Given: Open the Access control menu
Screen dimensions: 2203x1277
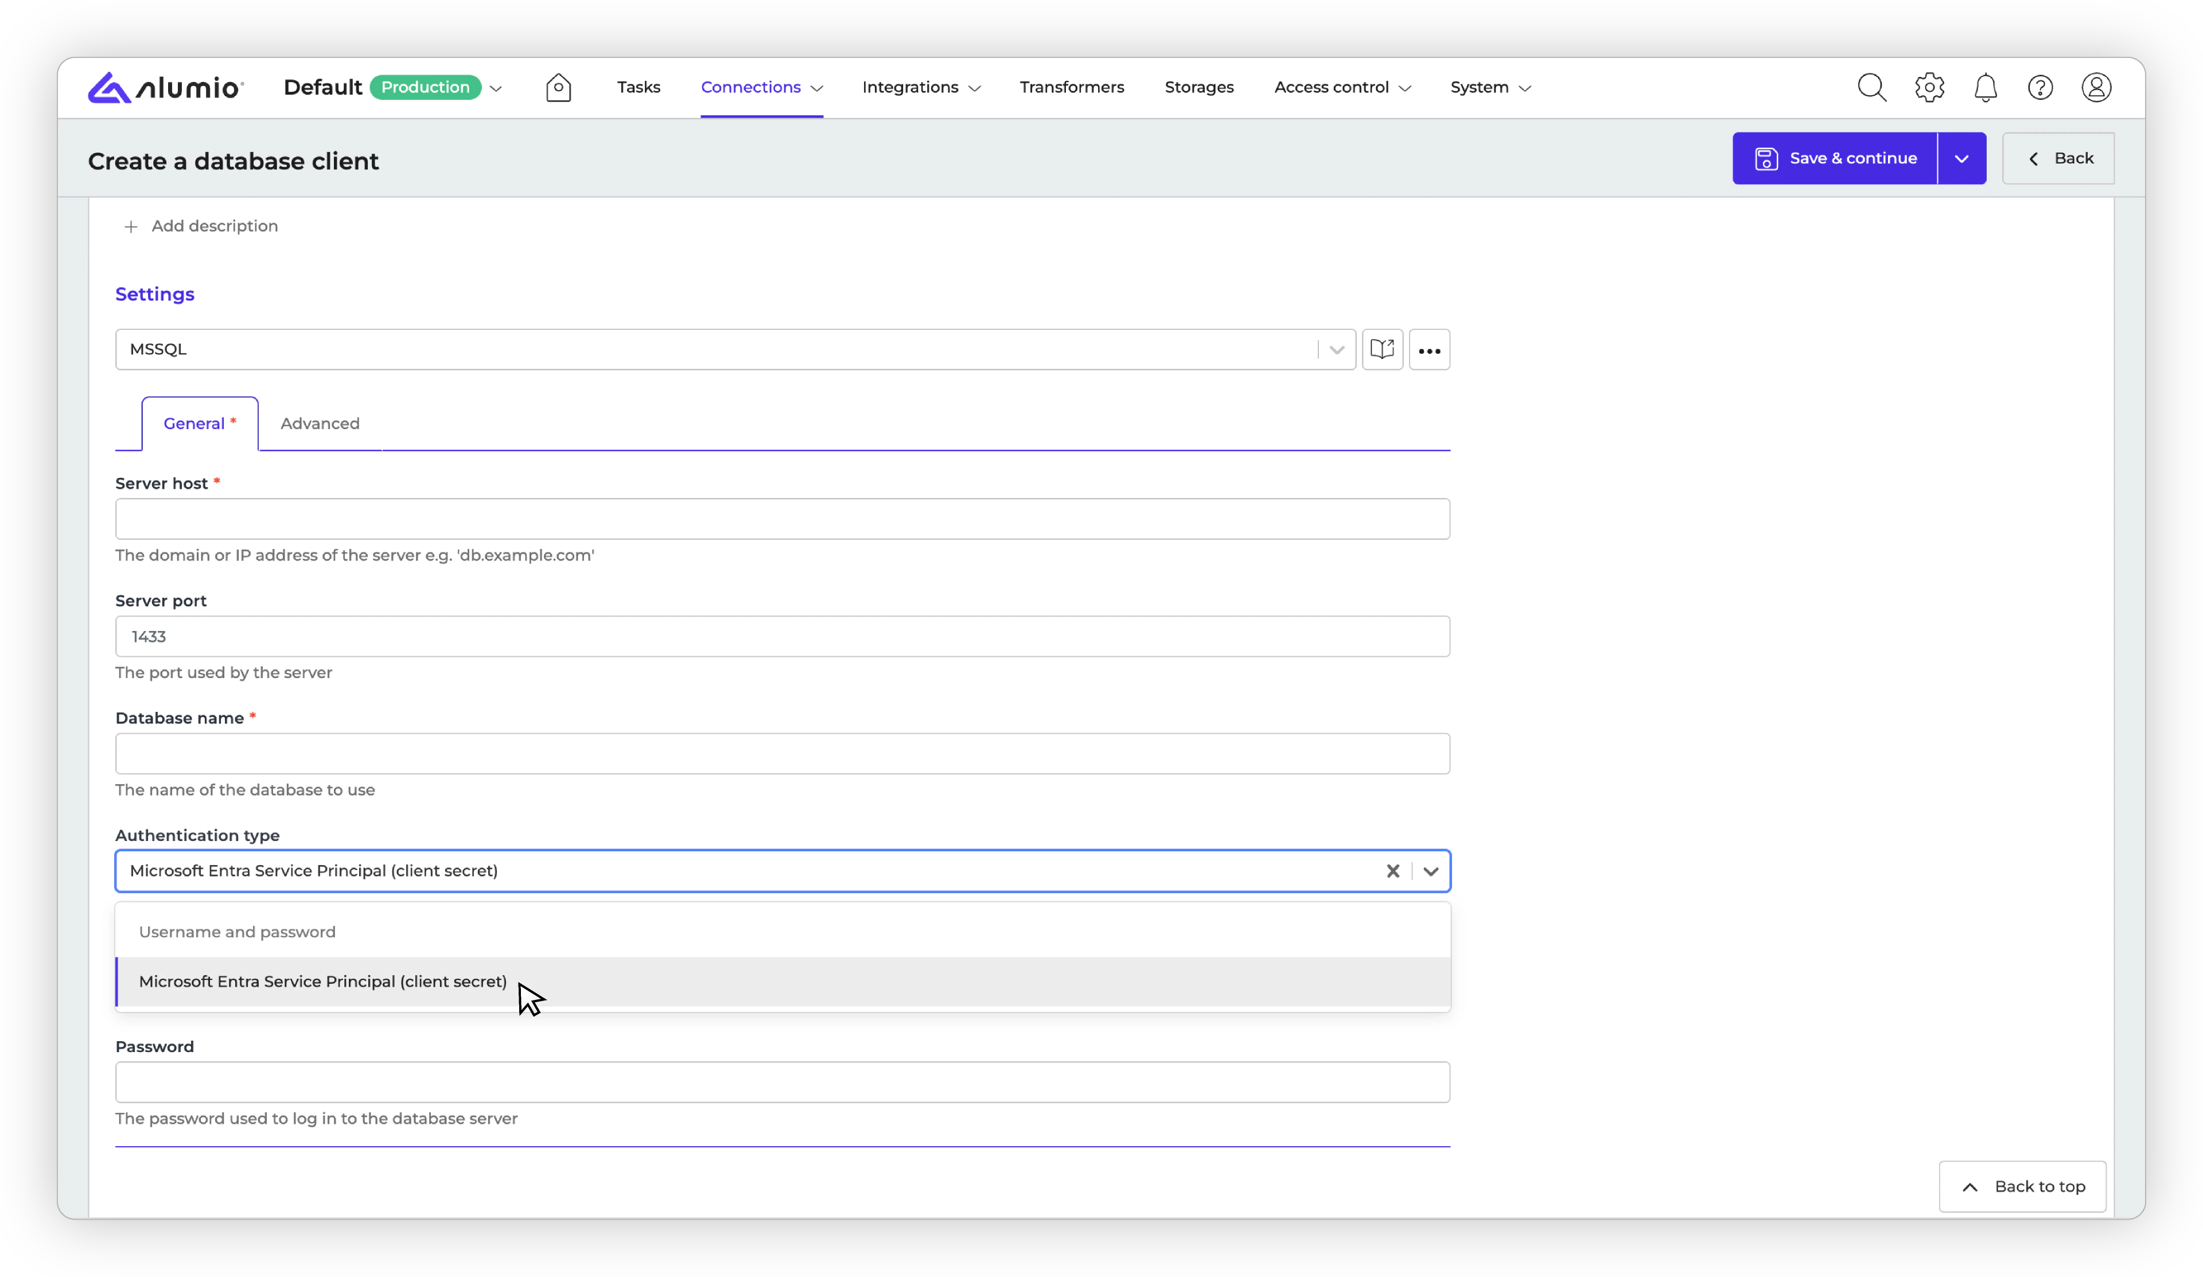Looking at the screenshot, I should click(x=1342, y=87).
